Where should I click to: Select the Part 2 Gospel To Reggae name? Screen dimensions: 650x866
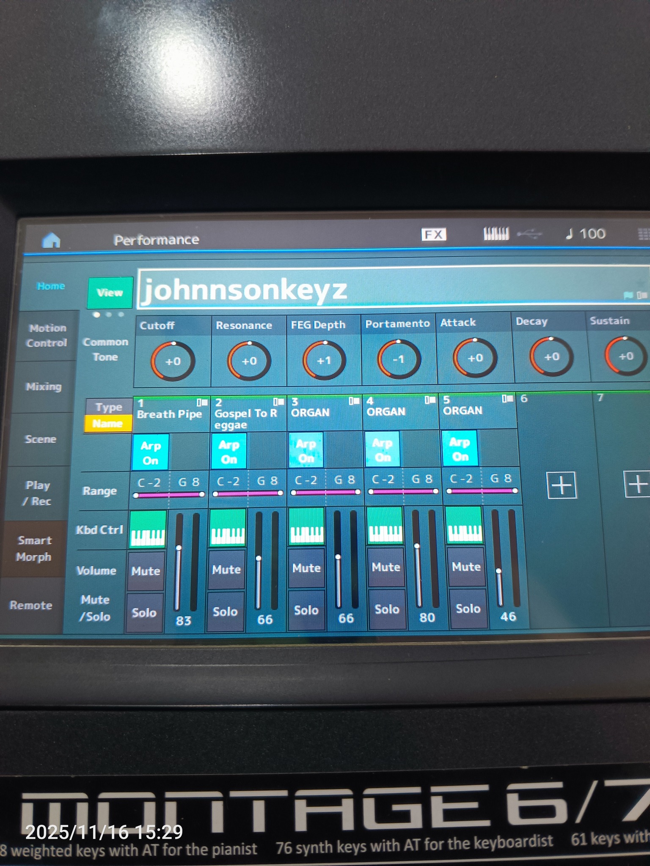click(248, 413)
